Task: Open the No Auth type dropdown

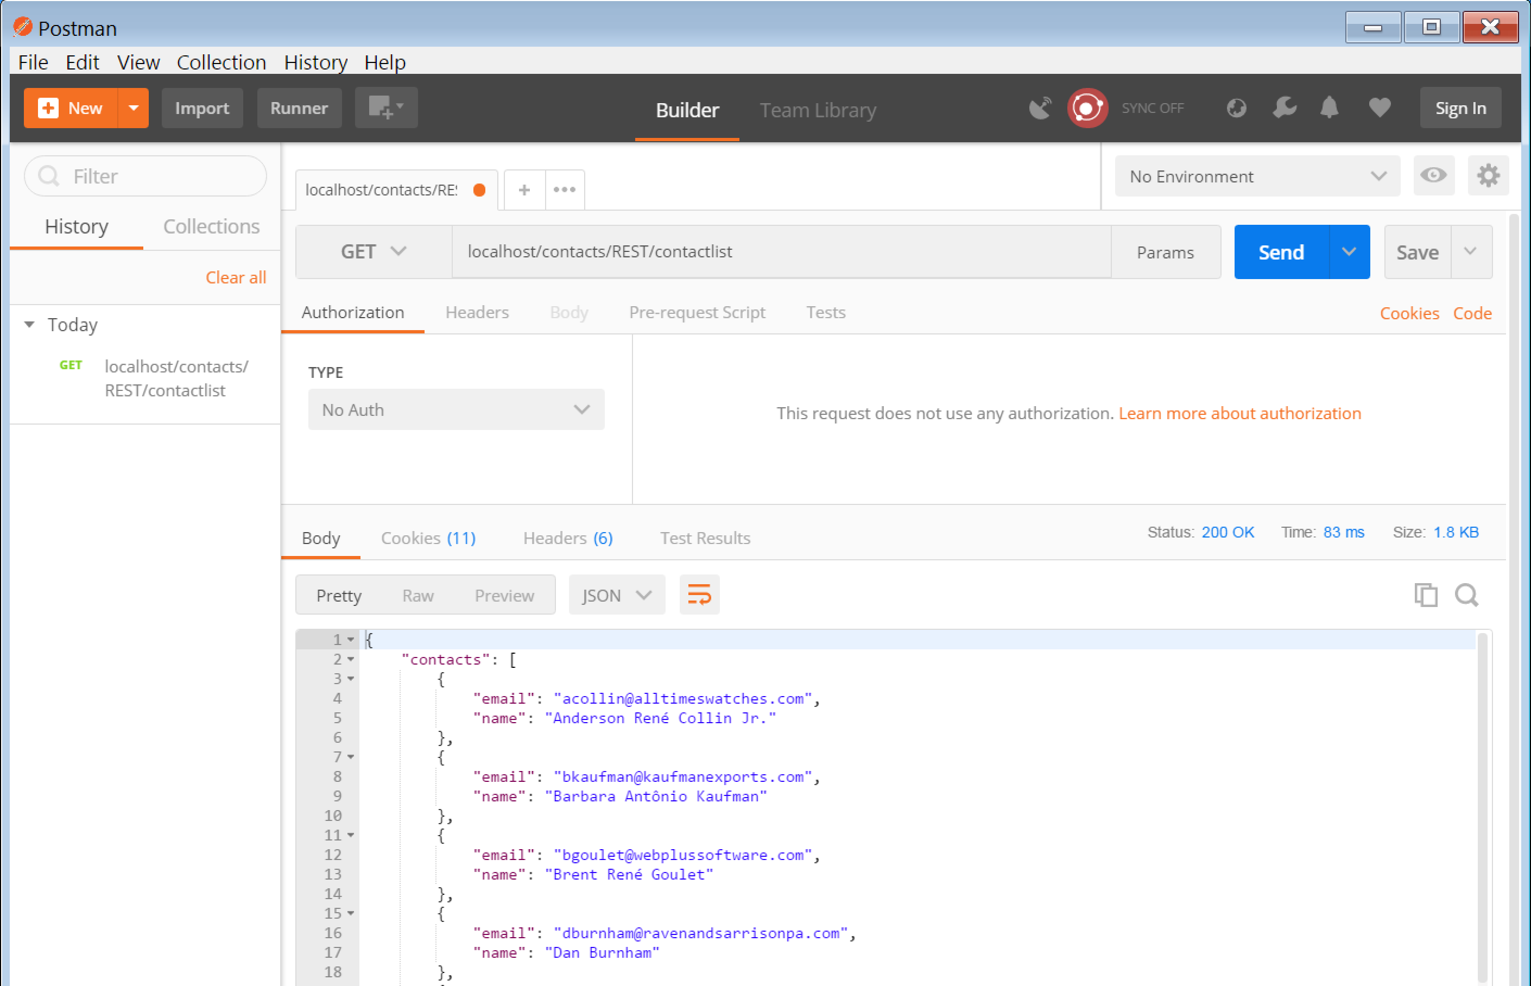Action: pyautogui.click(x=455, y=410)
